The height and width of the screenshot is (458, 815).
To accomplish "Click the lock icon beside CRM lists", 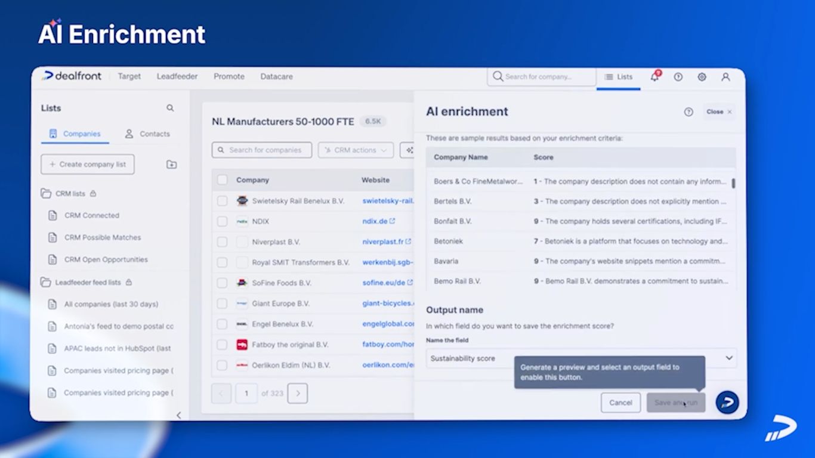I will (93, 193).
